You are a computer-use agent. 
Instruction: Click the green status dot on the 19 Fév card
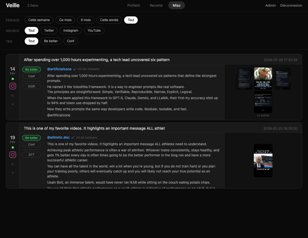12,147
